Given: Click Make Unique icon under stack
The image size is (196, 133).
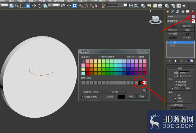Looking at the screenshot, I should pos(181,61).
